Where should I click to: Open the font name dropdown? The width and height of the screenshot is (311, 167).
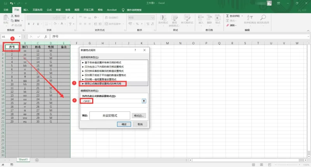click(x=54, y=18)
